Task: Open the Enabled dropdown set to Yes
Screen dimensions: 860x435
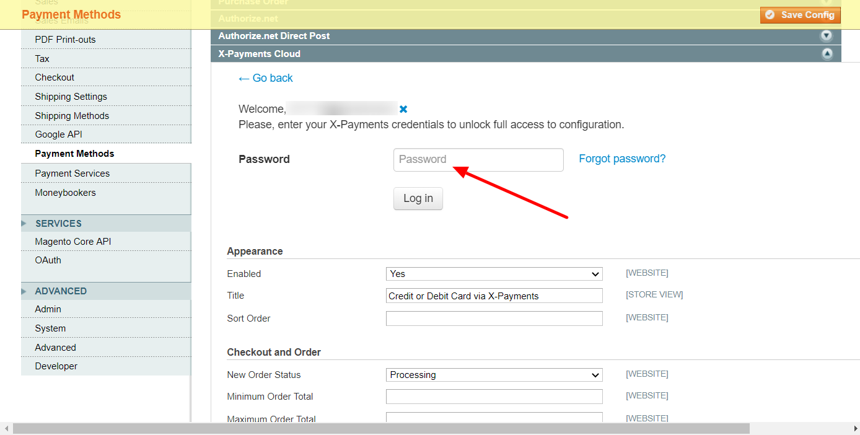Action: [494, 274]
